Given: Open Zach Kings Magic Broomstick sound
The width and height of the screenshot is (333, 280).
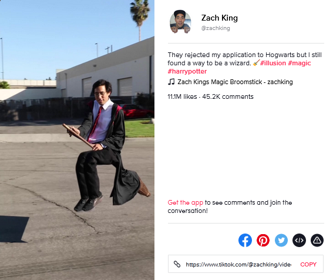Looking at the screenshot, I should (x=235, y=82).
